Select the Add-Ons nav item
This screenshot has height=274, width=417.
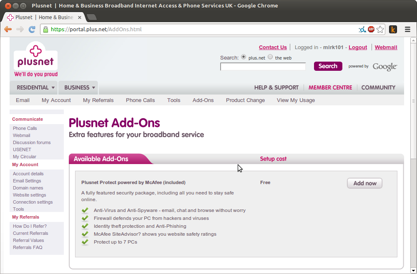(203, 100)
